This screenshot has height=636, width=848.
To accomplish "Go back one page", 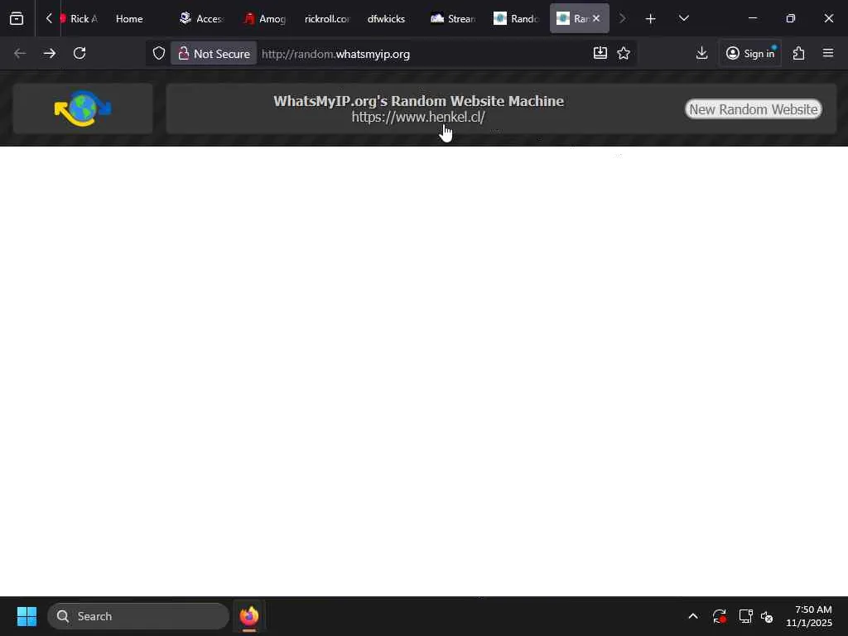I will tap(20, 53).
